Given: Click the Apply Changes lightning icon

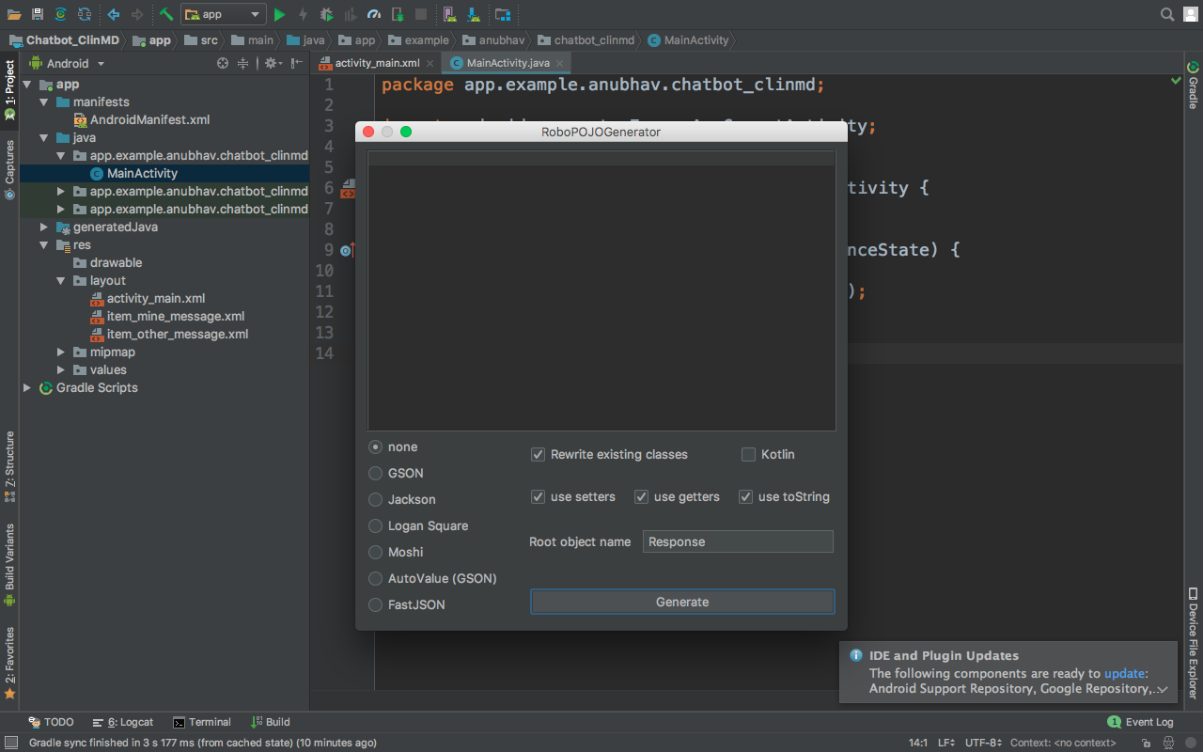Looking at the screenshot, I should point(303,14).
